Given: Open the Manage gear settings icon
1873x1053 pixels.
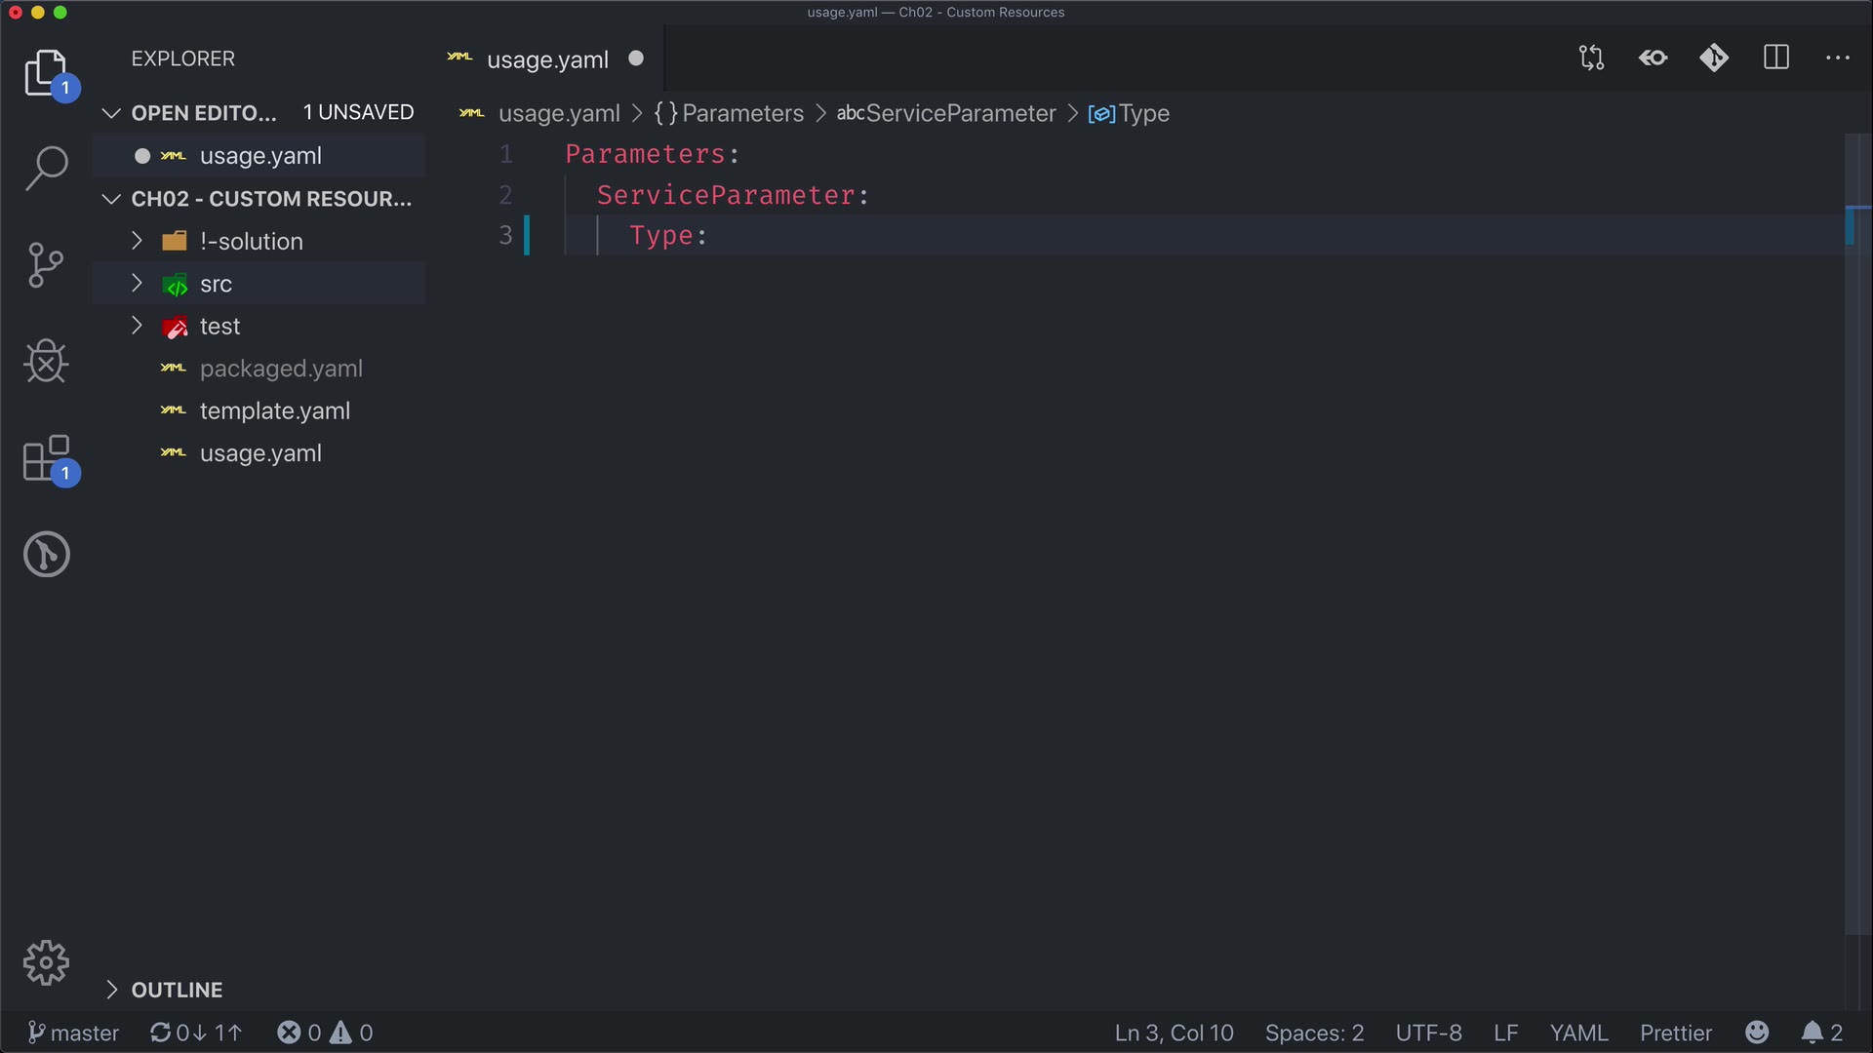Looking at the screenshot, I should 46,963.
